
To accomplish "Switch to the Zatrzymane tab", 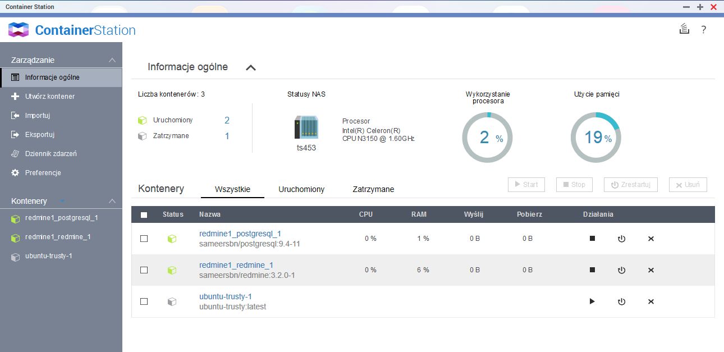I will click(373, 189).
